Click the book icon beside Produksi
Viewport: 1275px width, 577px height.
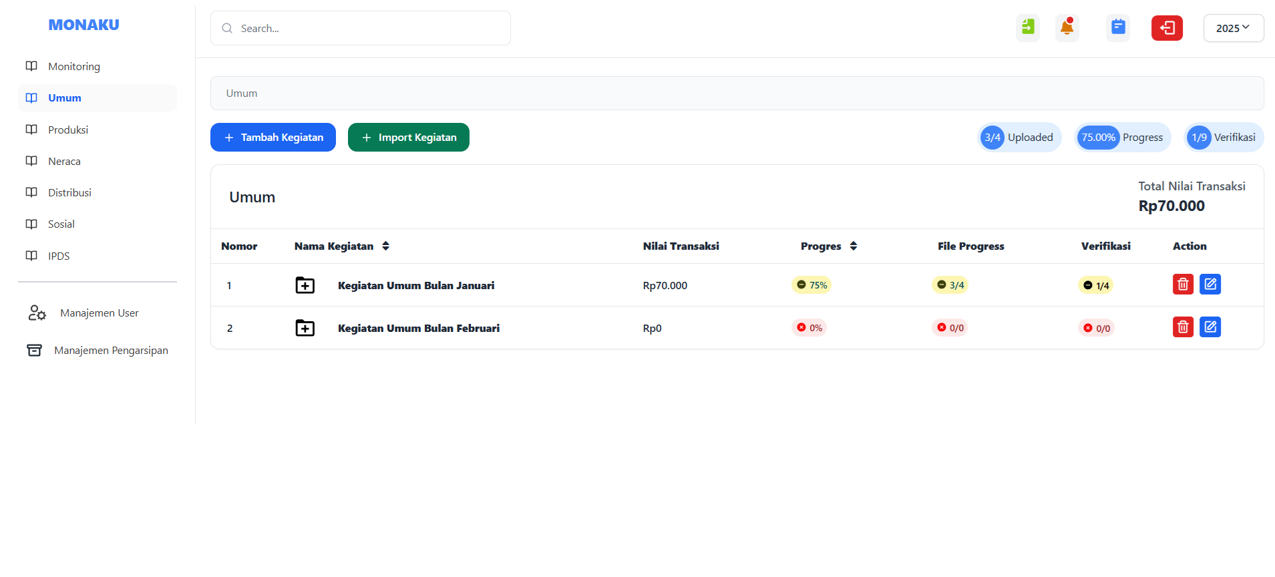pyautogui.click(x=31, y=130)
